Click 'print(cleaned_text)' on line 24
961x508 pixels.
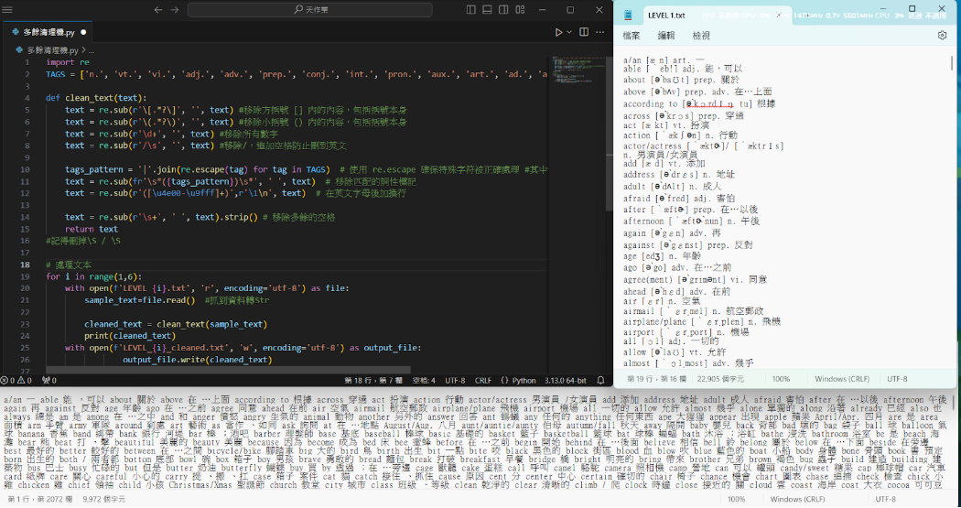[130, 336]
